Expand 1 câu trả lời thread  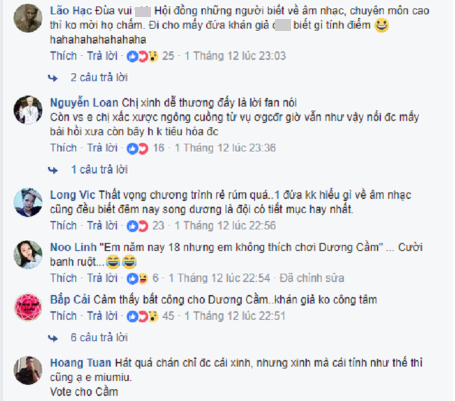click(x=99, y=170)
